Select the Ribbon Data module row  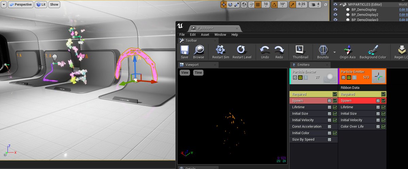[362, 88]
